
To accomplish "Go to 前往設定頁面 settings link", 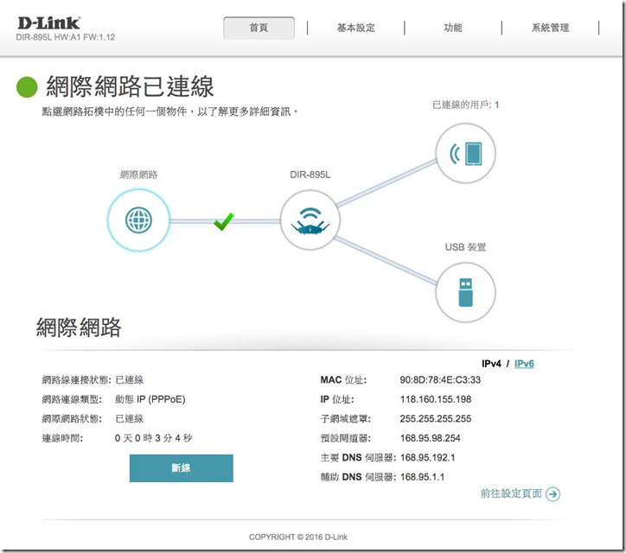I will pyautogui.click(x=511, y=493).
